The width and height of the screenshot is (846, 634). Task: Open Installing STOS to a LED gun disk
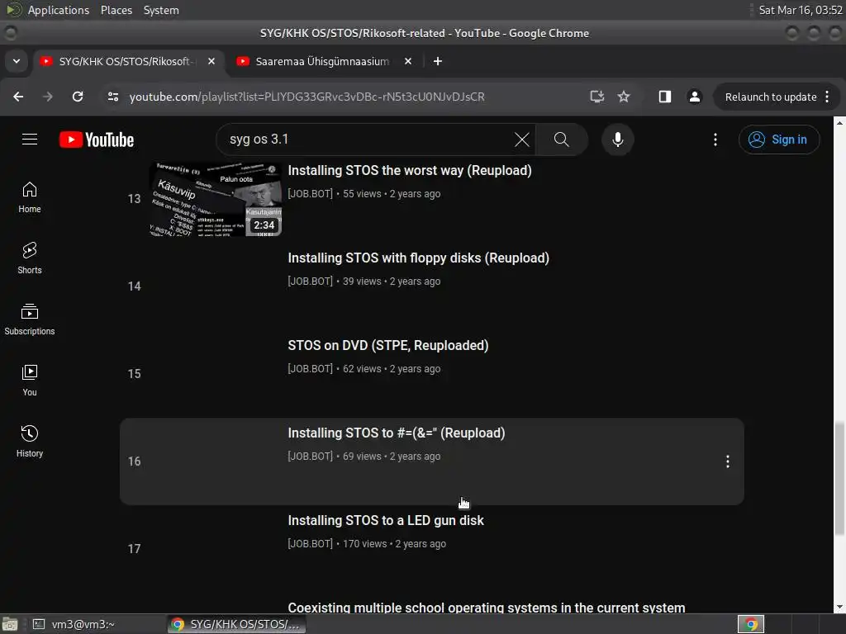pos(386,520)
